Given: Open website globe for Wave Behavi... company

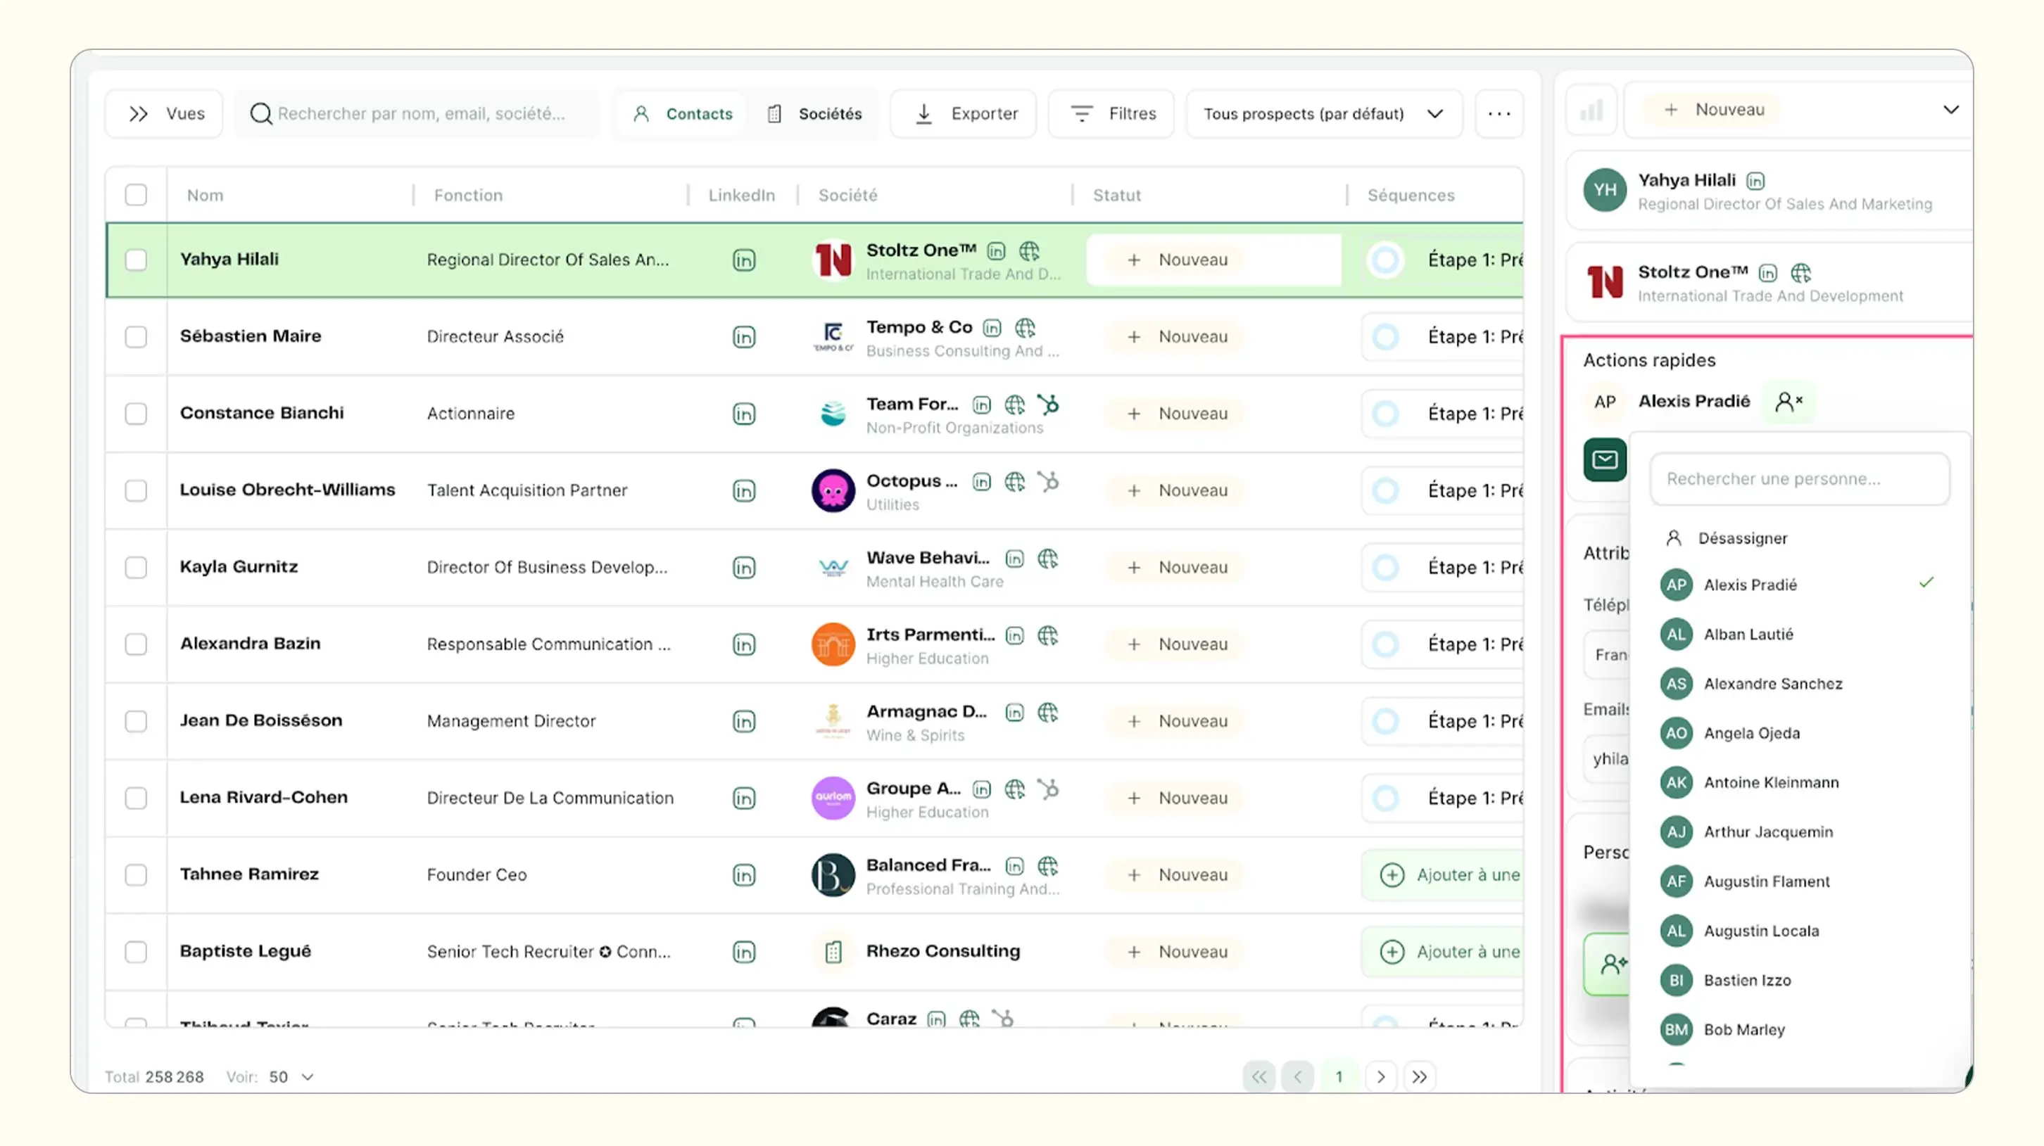Looking at the screenshot, I should [1047, 559].
